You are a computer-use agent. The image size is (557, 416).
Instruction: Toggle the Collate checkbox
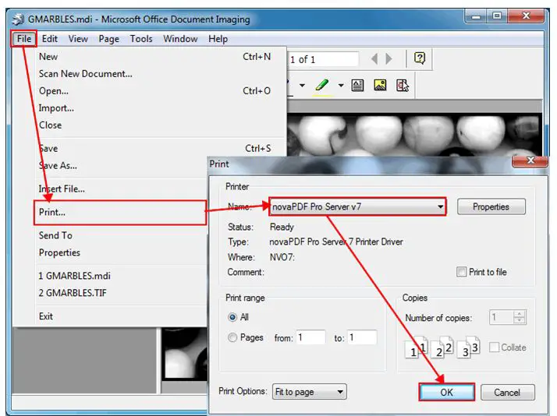[x=494, y=347]
